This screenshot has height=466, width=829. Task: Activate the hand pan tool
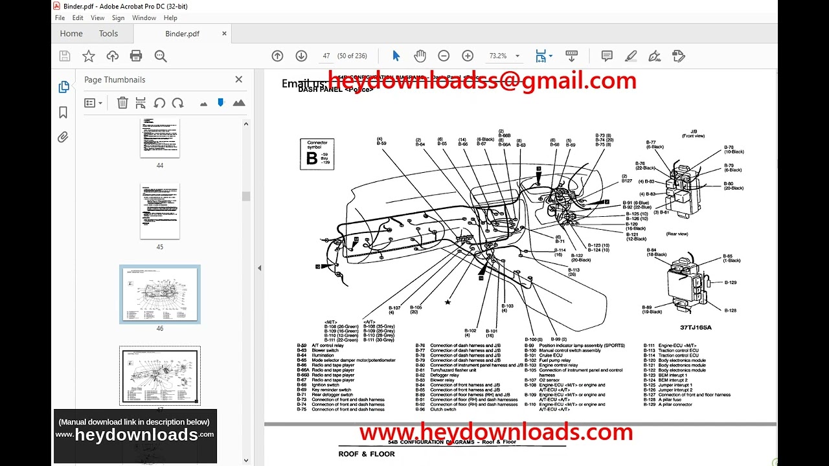coord(420,56)
